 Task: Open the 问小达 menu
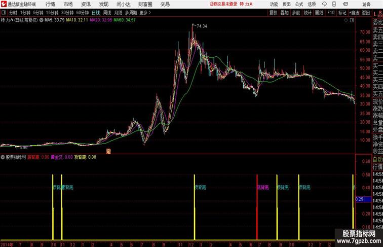pos(123,4)
